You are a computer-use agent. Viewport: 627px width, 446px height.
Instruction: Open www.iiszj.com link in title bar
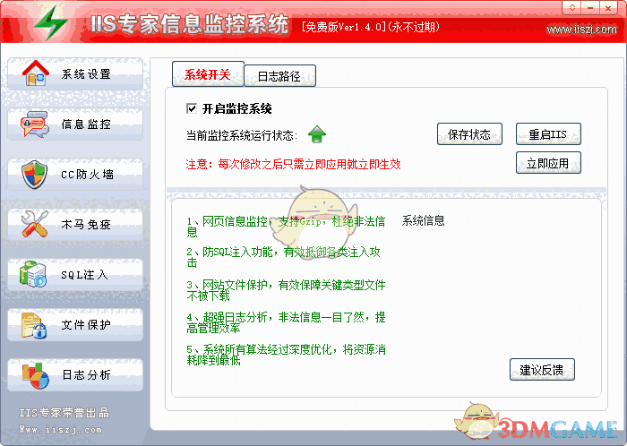[x=582, y=30]
